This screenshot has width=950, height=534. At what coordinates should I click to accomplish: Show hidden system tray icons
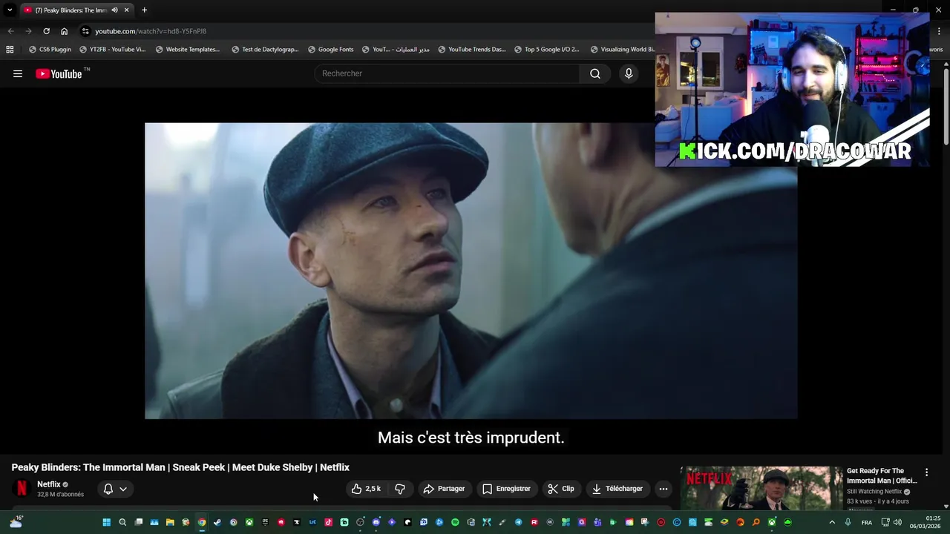pyautogui.click(x=832, y=522)
